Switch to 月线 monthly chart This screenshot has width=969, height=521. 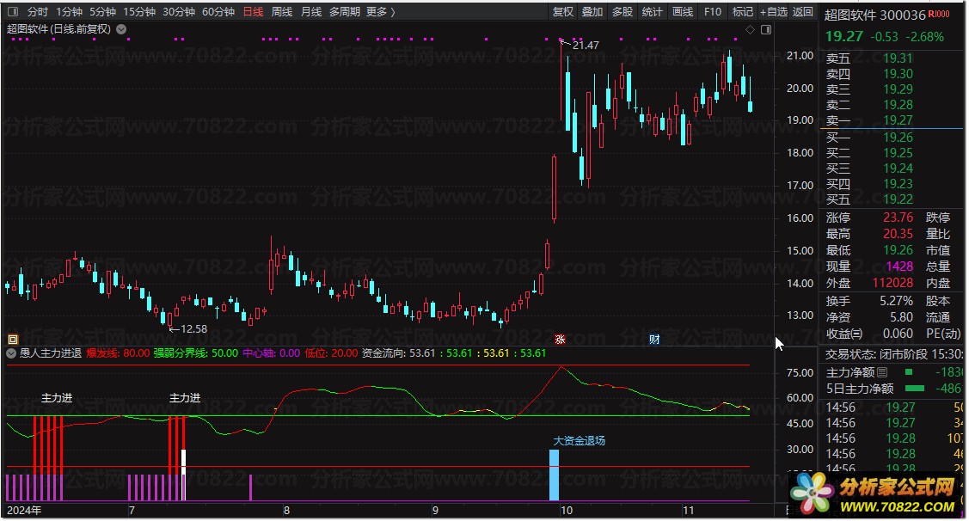pyautogui.click(x=311, y=12)
